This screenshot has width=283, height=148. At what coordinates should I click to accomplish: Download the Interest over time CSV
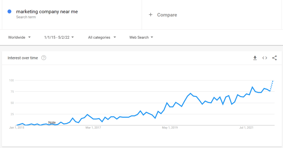pos(255,58)
